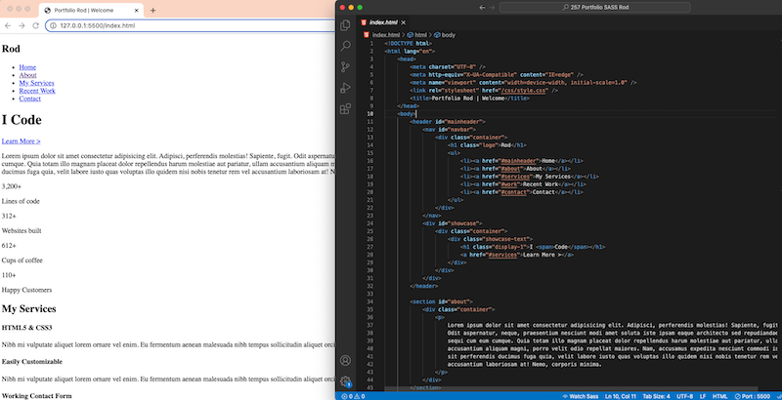Click the header id="mainheader" line
This screenshot has height=400, width=782.
[x=448, y=121]
